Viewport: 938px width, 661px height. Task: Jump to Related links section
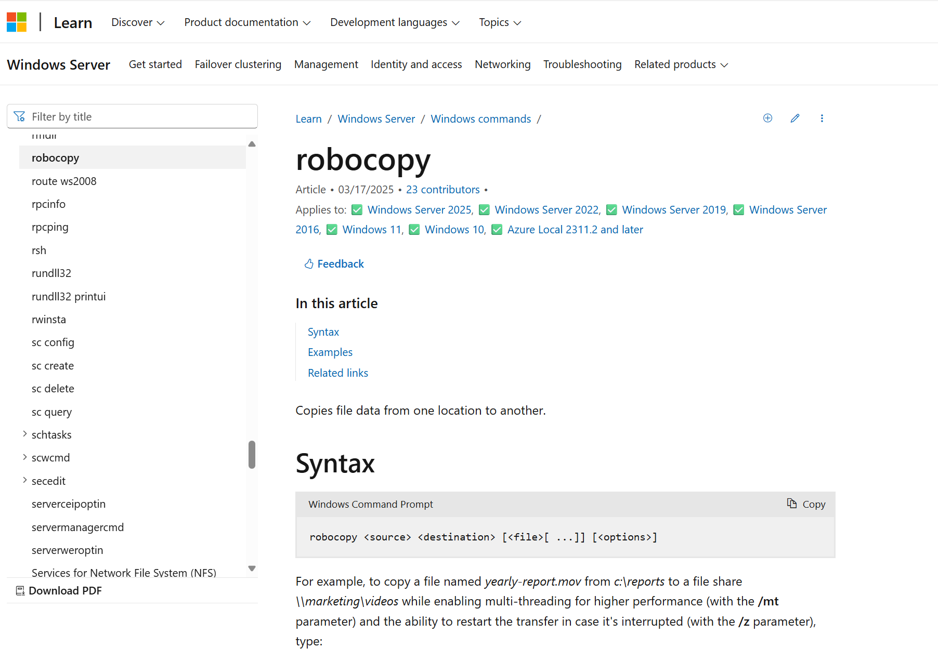point(337,373)
